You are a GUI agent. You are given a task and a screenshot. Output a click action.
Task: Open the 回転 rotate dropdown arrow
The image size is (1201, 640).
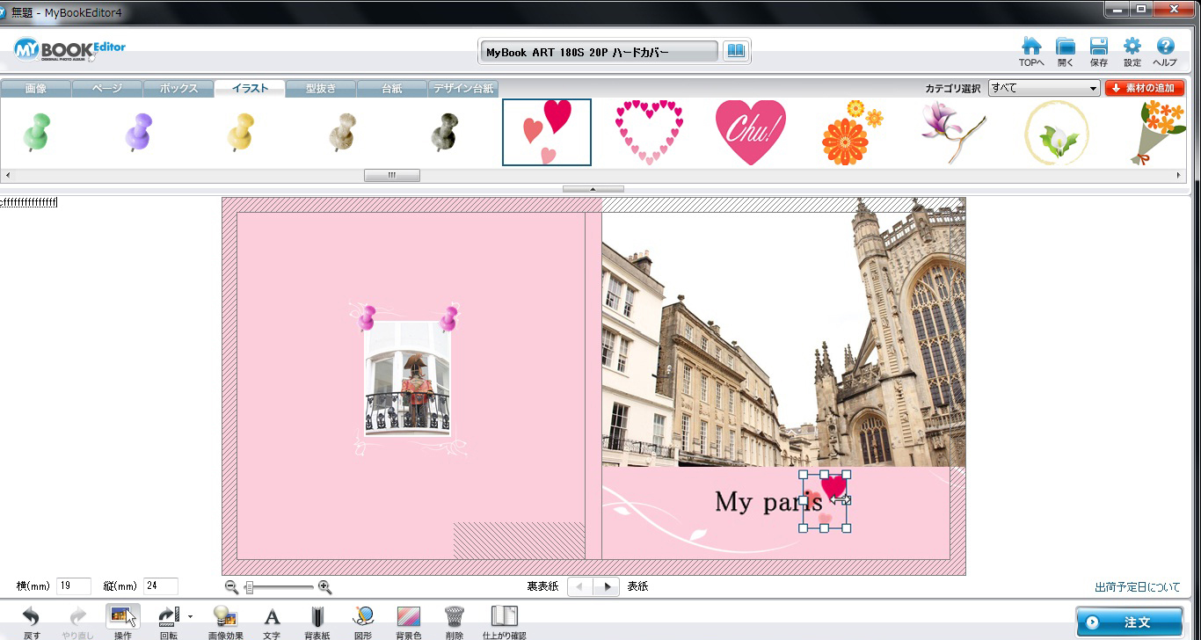(x=190, y=617)
